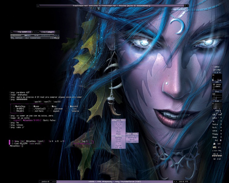Click gkrellm Disk panel label
Image resolution: width=229 pixels, height=183 pixels.
(217, 101)
